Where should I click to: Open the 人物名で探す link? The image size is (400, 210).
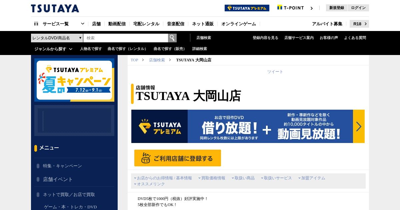(x=91, y=49)
